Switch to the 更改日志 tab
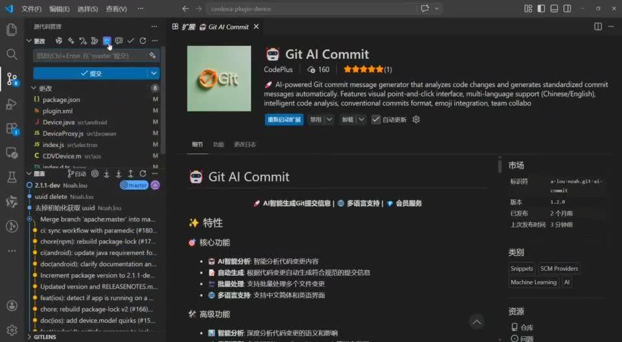This screenshot has width=622, height=342. tap(245, 144)
